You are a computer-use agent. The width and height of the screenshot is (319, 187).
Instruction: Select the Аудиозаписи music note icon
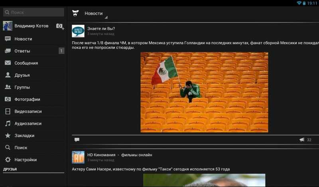click(x=8, y=123)
